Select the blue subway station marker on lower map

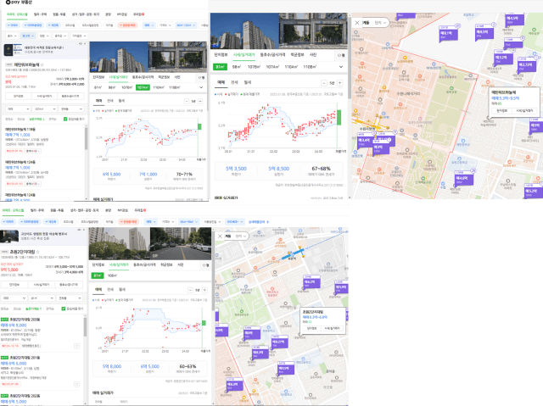pyautogui.click(x=292, y=255)
